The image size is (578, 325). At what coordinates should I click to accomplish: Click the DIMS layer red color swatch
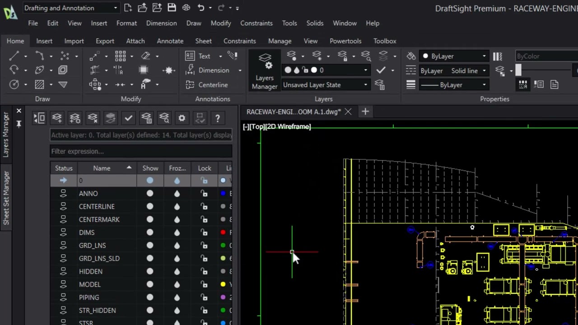click(x=223, y=232)
